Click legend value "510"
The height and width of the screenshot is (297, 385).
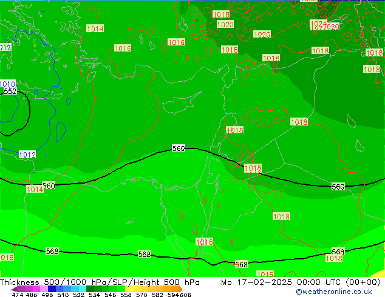point(63,295)
